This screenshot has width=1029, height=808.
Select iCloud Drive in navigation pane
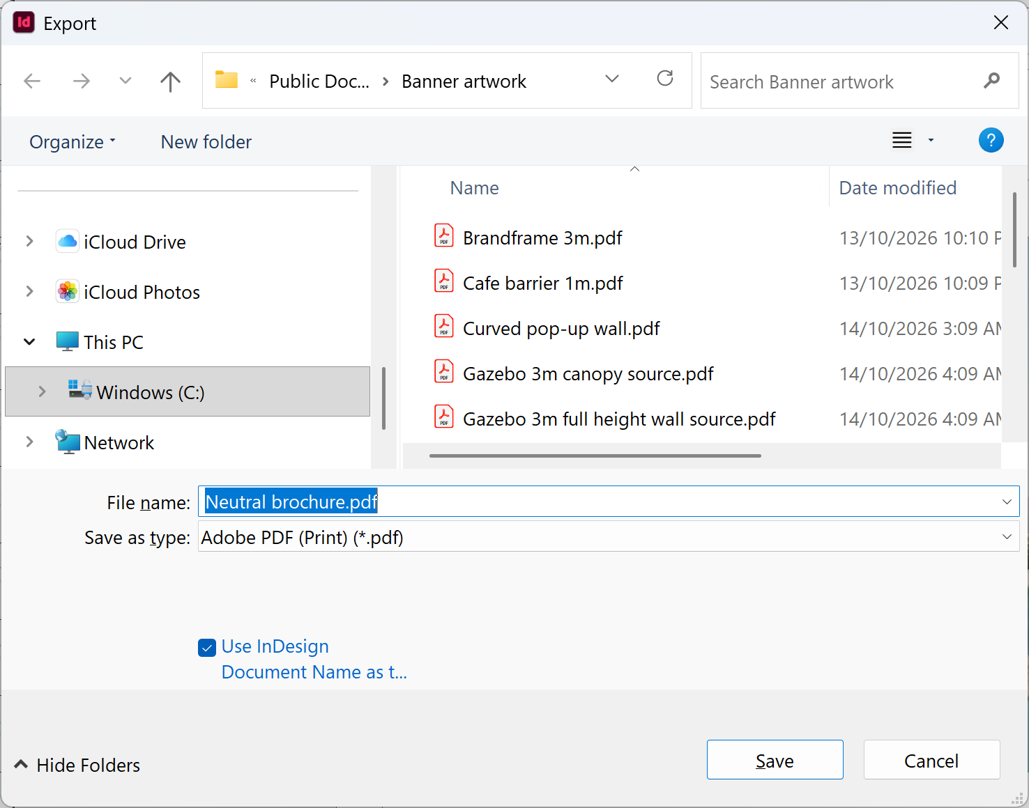click(135, 242)
